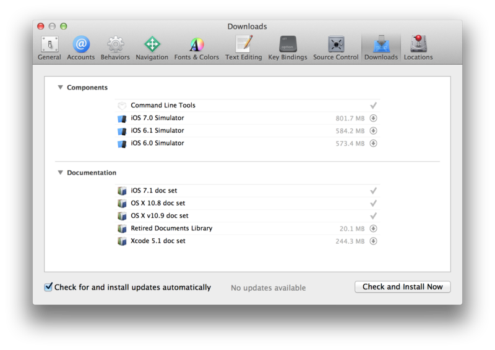Open Key Bindings preferences

click(x=288, y=48)
